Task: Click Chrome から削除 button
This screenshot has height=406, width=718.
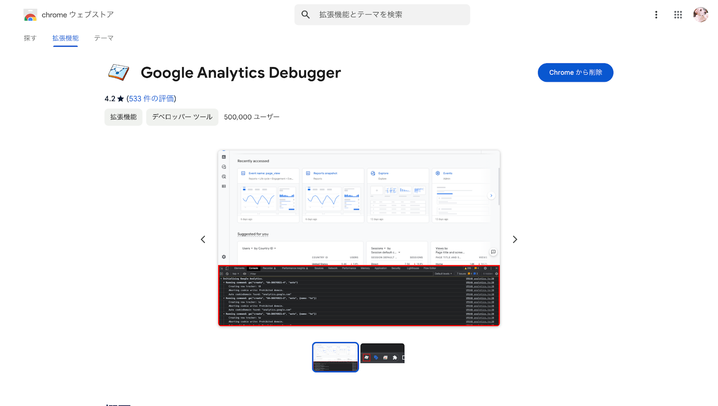Action: (x=575, y=73)
